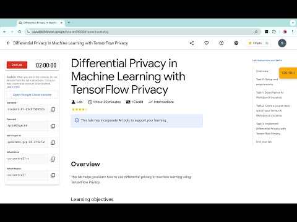Go forward in browser history
The height and width of the screenshot is (222, 297).
(12, 31)
